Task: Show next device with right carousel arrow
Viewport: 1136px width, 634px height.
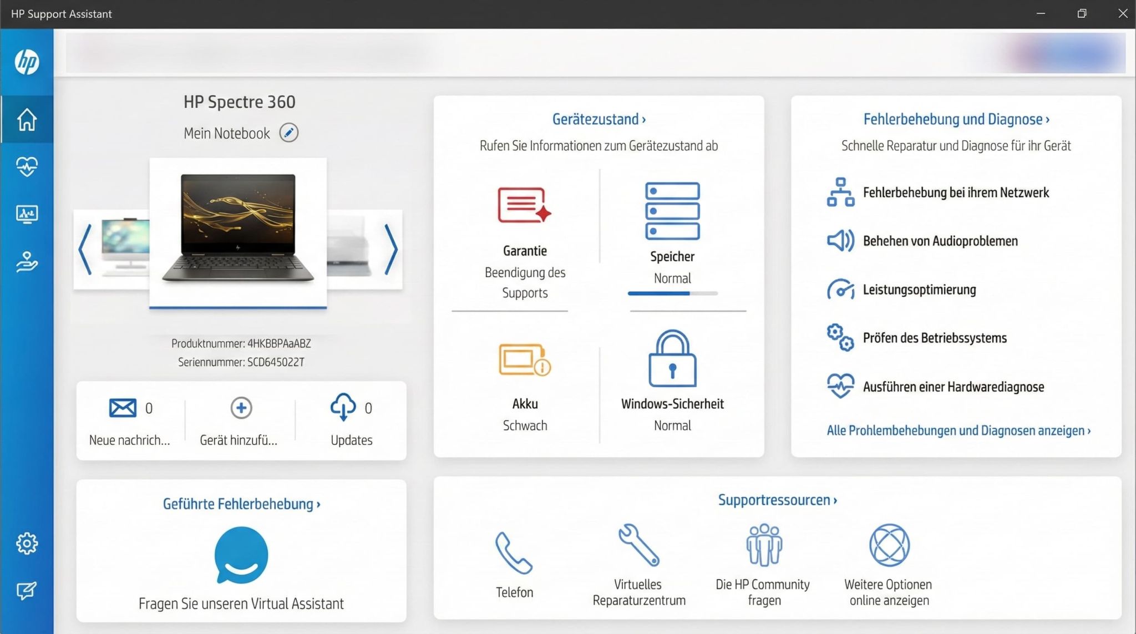Action: [391, 249]
